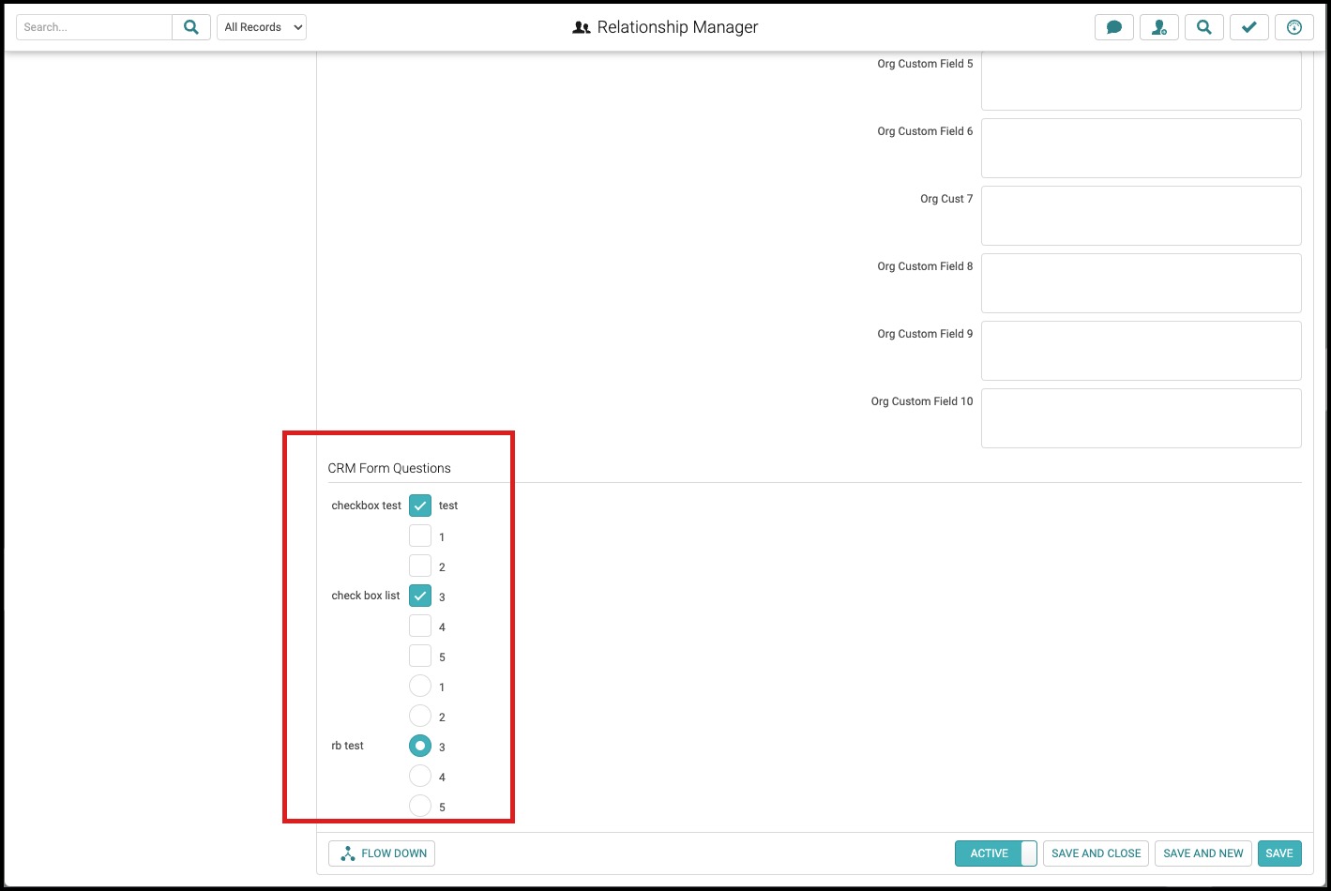Select radio option 5 in rb test
This screenshot has width=1331, height=891.
click(x=420, y=806)
